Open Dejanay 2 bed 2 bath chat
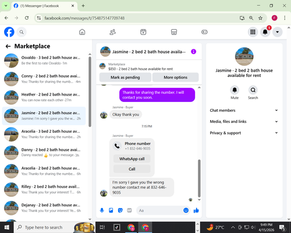 pos(44,208)
